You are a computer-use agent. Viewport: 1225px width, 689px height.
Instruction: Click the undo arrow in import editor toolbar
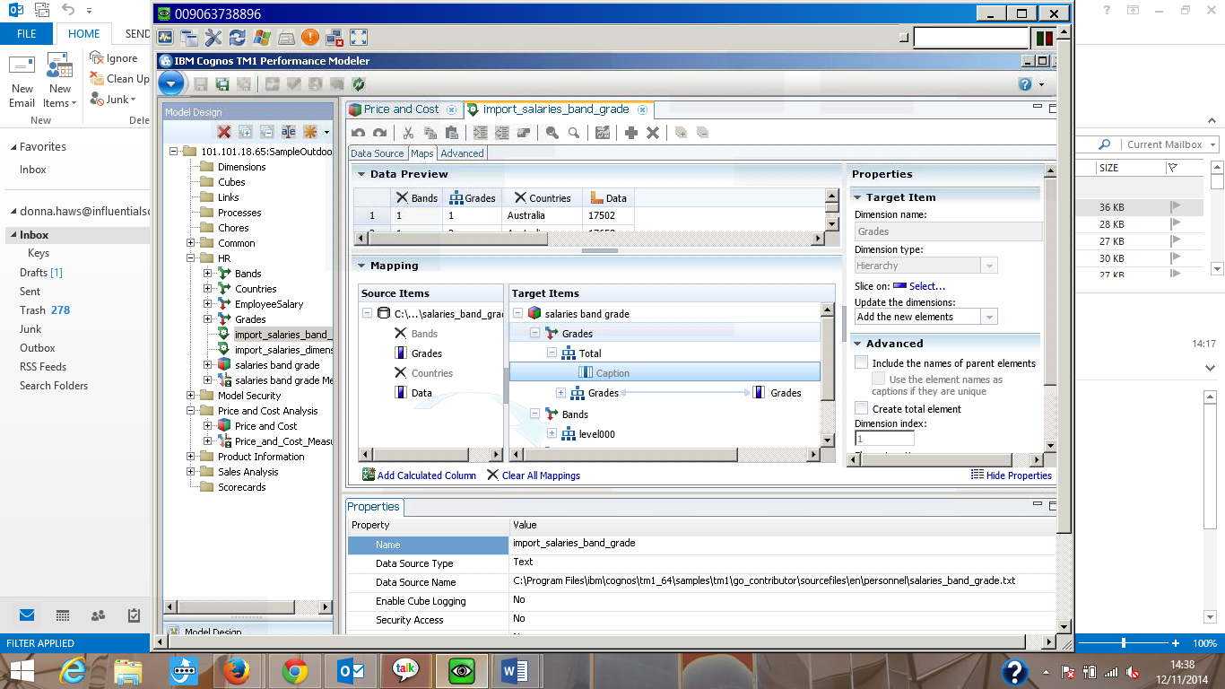click(359, 133)
